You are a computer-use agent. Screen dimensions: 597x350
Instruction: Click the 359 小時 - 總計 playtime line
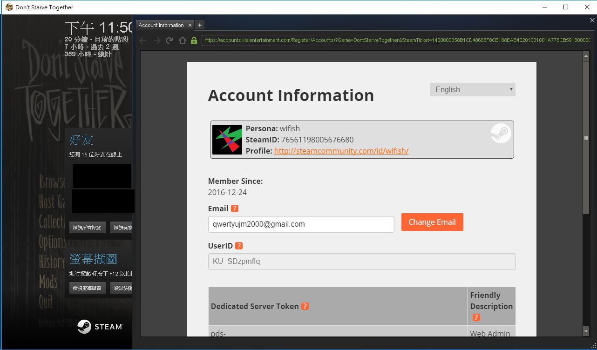88,54
